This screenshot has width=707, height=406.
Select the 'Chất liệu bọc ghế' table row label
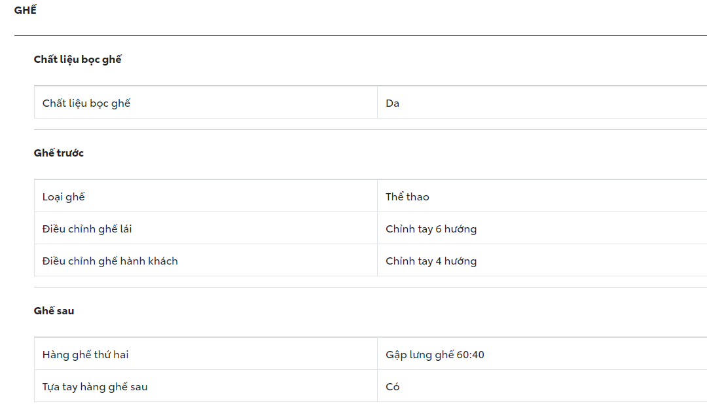click(86, 103)
